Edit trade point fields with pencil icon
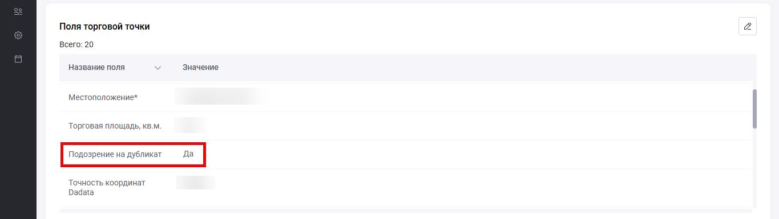Image resolution: width=779 pixels, height=219 pixels. [747, 26]
